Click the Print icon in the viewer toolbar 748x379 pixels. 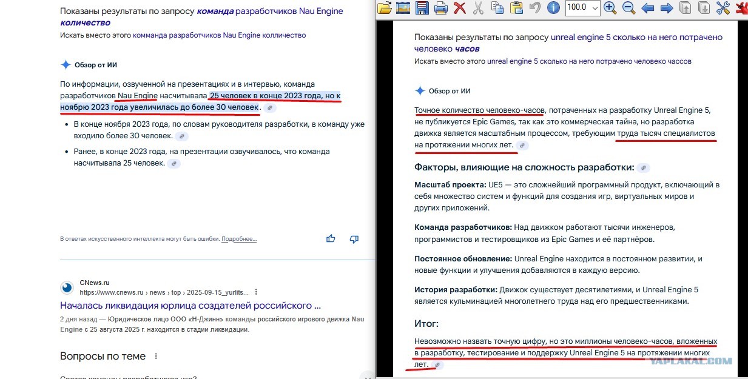[441, 8]
